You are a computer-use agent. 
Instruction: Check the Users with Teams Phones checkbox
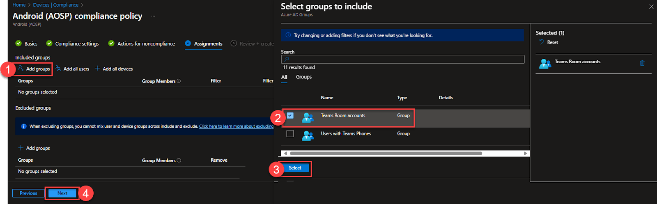[290, 134]
